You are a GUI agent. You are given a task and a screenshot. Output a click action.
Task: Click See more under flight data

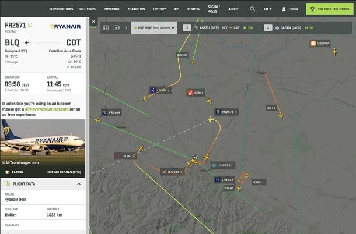[12, 225]
